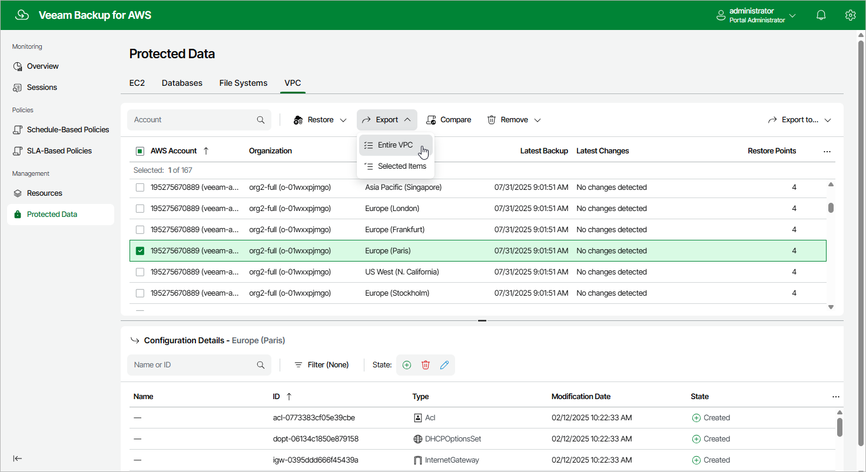Open the notifications bell
Viewport: 866px width, 472px height.
click(821, 15)
